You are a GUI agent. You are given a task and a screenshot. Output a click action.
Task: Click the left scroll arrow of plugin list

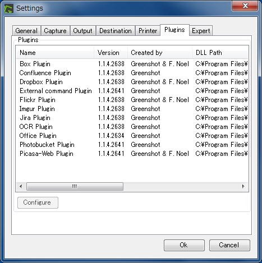[21, 186]
